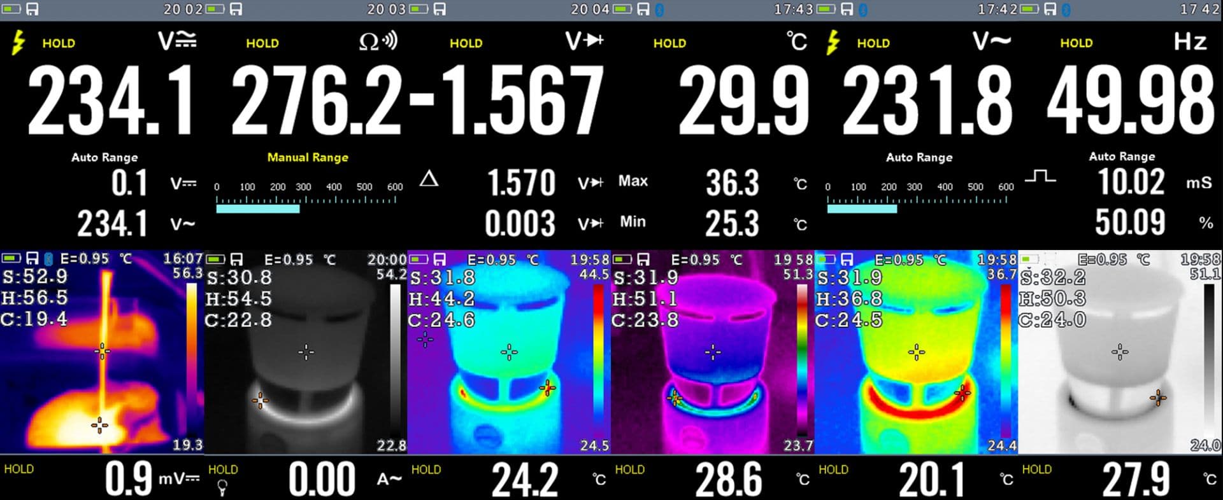1223x500 pixels.
Task: Tap the delta triangle icon beside 1.570
Action: (x=429, y=179)
